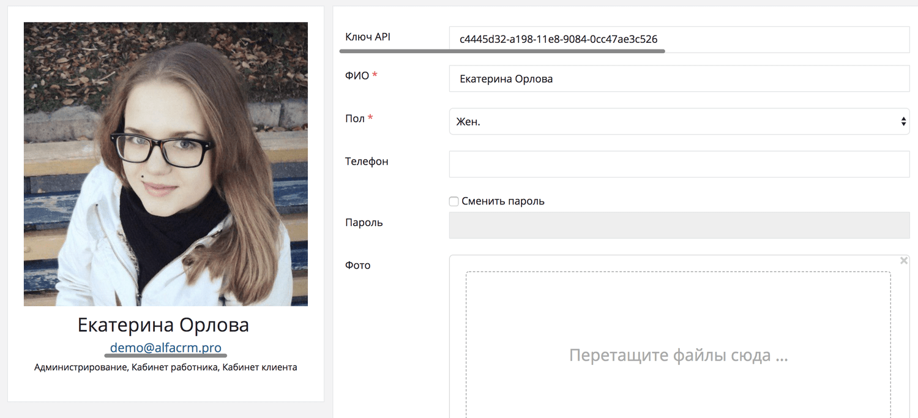The width and height of the screenshot is (918, 418).
Task: Edit the ФИО name field
Action: 679,79
